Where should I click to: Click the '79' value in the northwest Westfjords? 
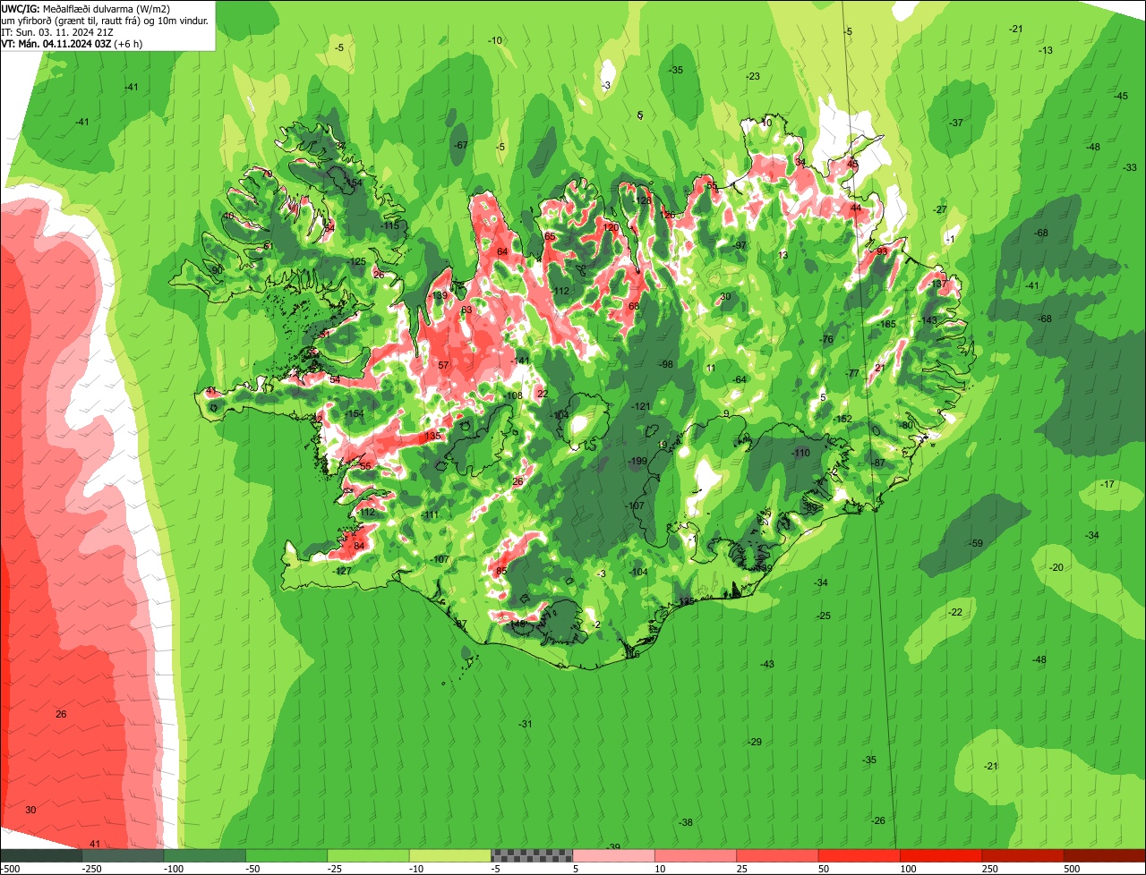tap(266, 174)
